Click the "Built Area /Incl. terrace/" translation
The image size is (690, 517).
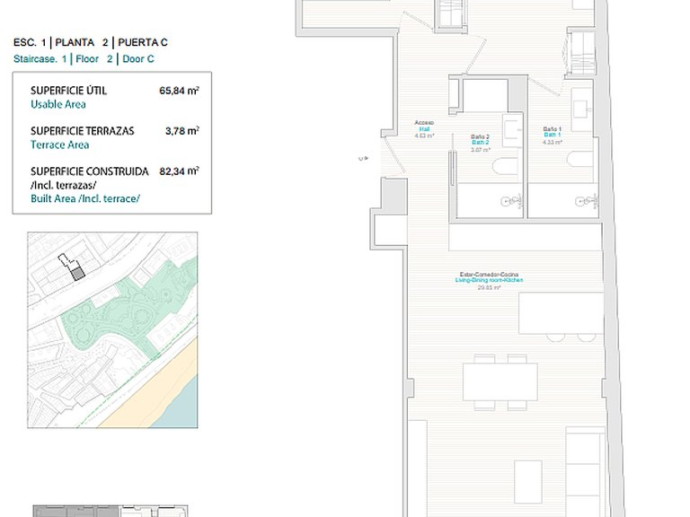(85, 198)
